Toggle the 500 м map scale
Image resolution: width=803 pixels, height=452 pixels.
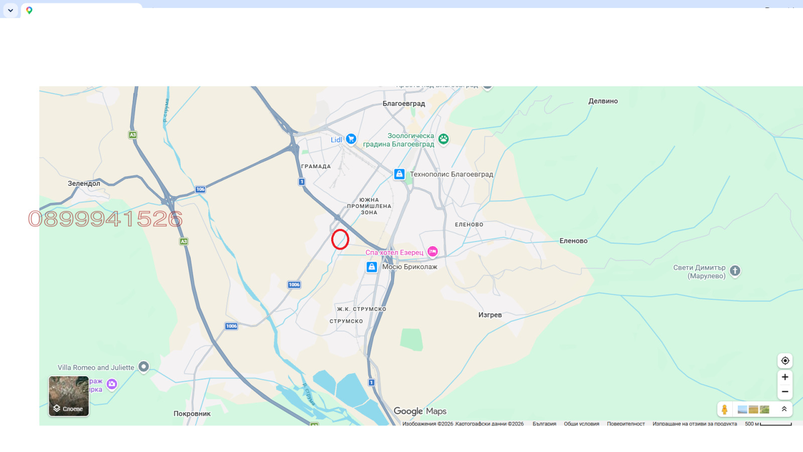[x=768, y=424]
